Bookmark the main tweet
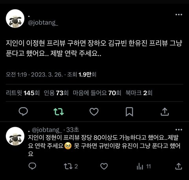 pos(130,112)
